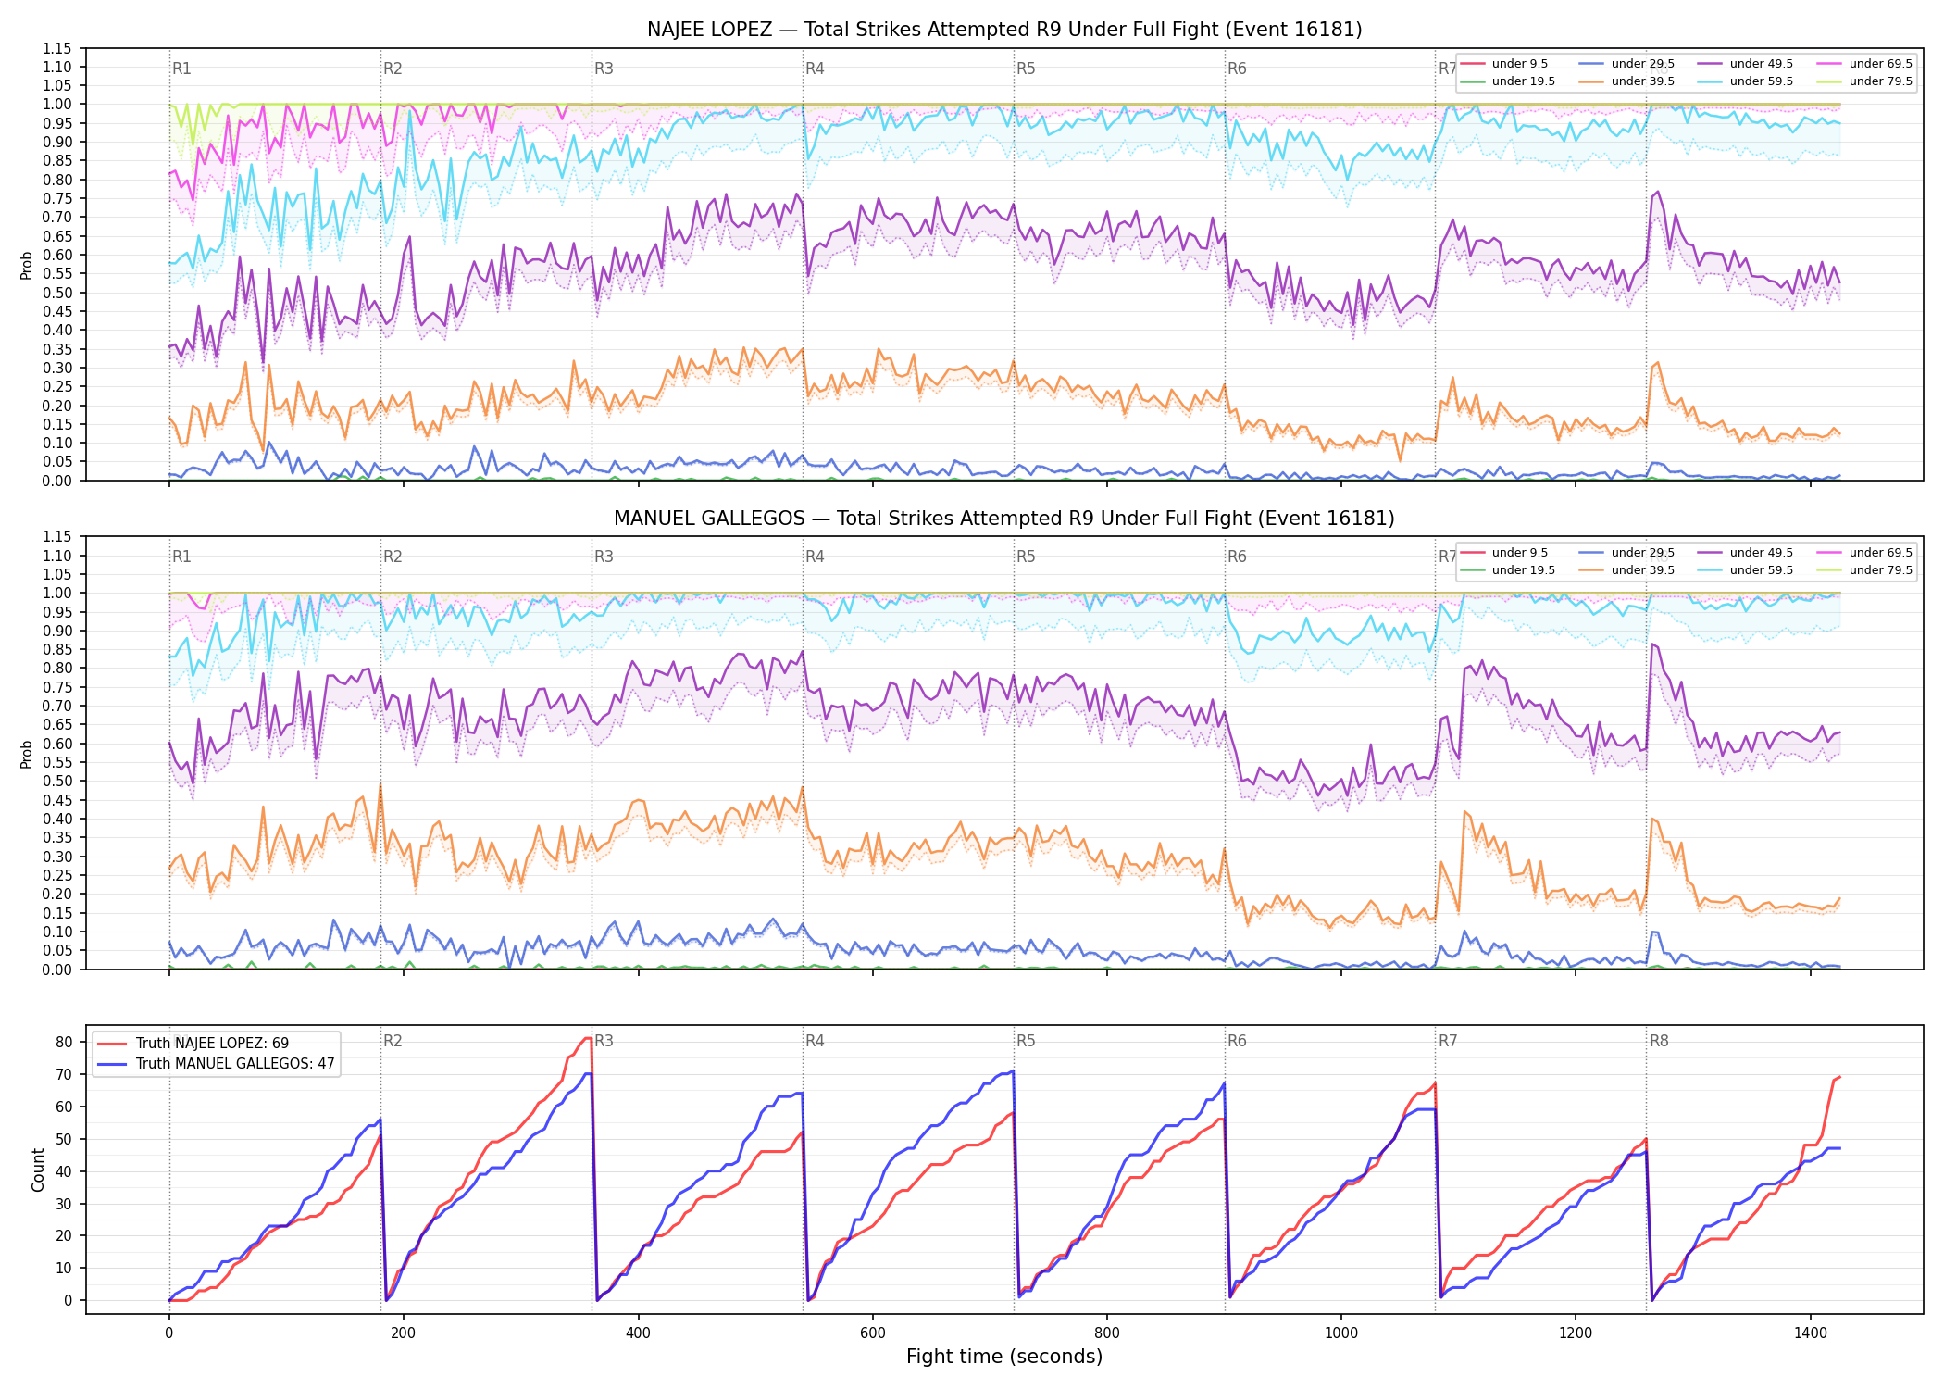Click the R3 round marker in Lopez chart
Image resolution: width=1944 pixels, height=1389 pixels.
tap(604, 69)
